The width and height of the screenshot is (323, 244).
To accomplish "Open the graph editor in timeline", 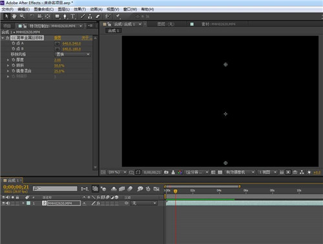I will [156, 189].
